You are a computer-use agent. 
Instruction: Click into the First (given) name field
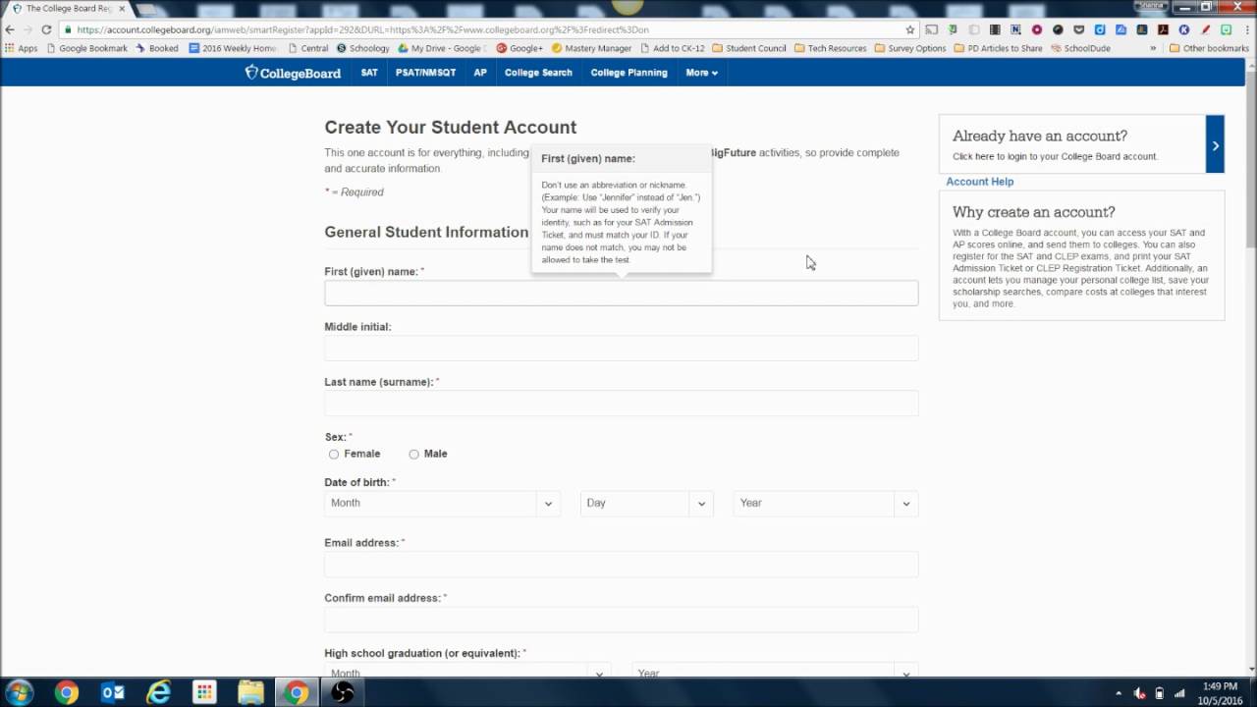pos(621,293)
